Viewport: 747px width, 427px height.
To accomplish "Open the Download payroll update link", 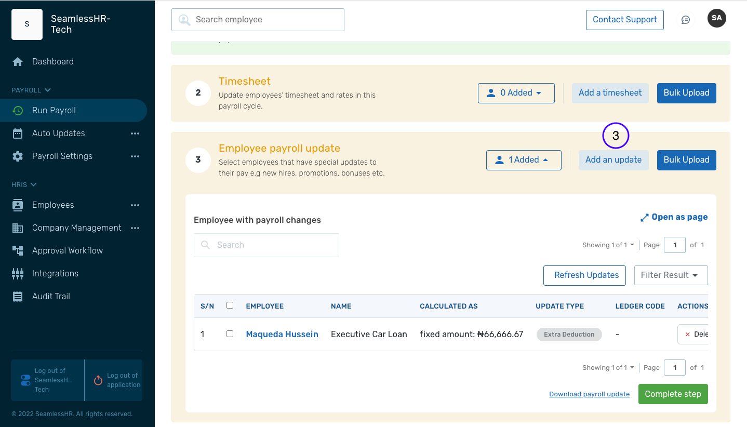I will tap(589, 394).
